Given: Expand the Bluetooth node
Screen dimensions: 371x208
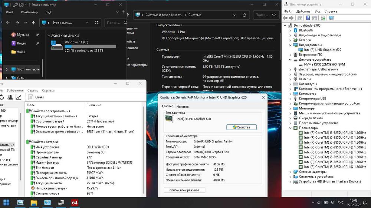Looking at the screenshot, I should [x=290, y=30].
